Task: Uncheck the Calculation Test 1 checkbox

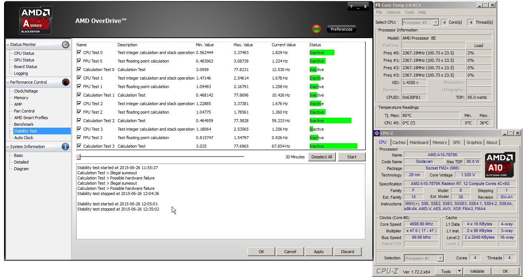Action: click(79, 95)
